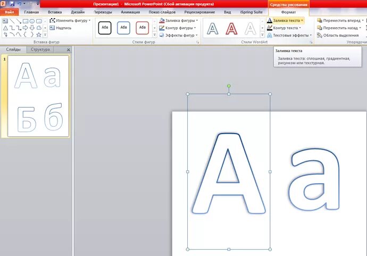Select the oval shape

pyautogui.click(x=32, y=21)
